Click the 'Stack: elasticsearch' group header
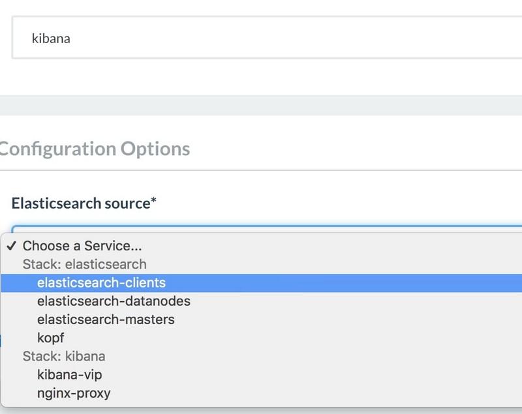Image resolution: width=522 pixels, height=414 pixels. point(85,264)
